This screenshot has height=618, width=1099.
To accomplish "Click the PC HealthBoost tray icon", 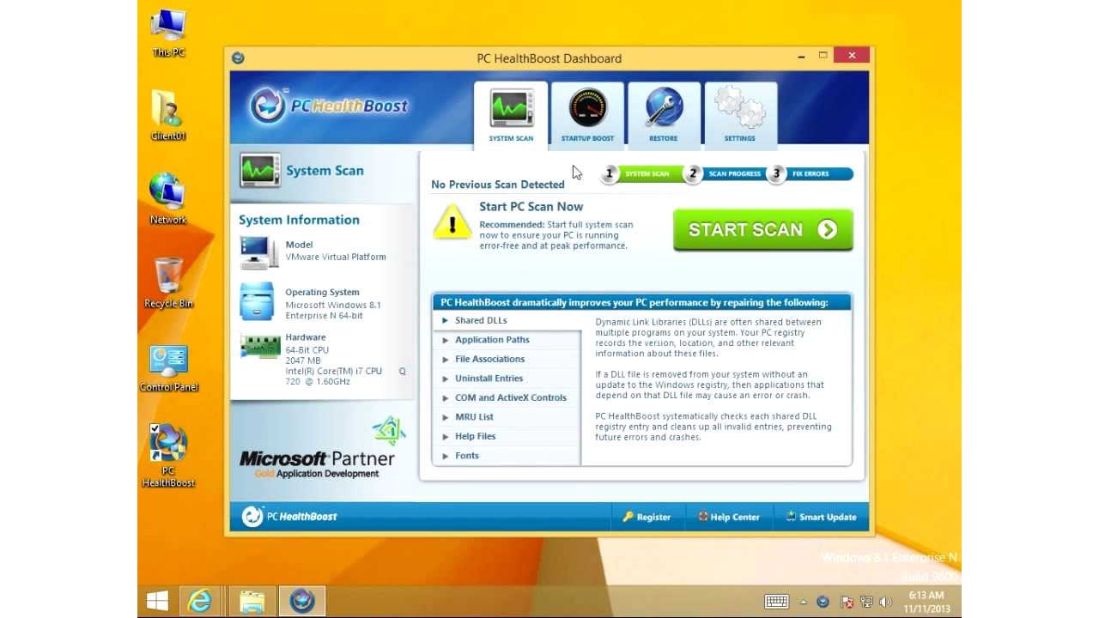I will (823, 602).
